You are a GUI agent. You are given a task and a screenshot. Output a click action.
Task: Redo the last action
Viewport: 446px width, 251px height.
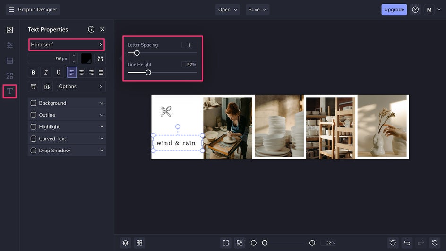pyautogui.click(x=420, y=243)
